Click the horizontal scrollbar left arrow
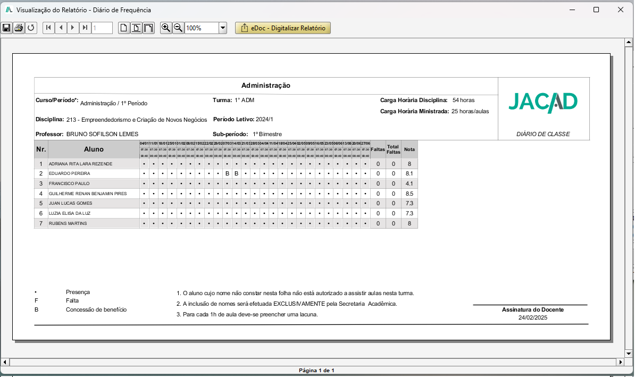This screenshot has height=377, width=635. [5, 362]
